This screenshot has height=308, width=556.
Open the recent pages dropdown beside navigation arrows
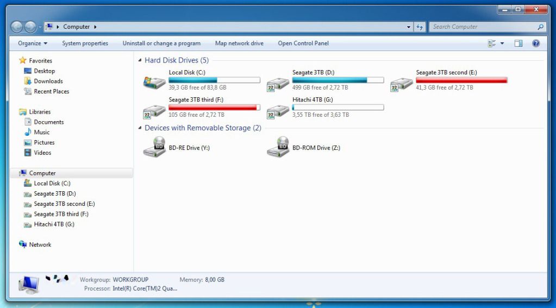point(40,27)
